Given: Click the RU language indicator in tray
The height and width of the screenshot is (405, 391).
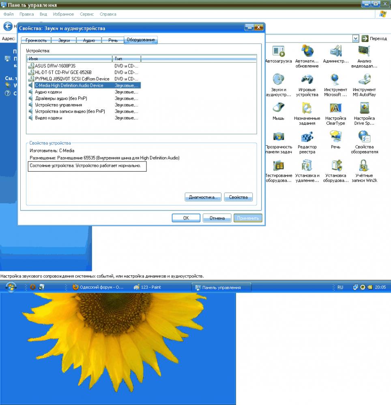Looking at the screenshot, I should tap(340, 287).
